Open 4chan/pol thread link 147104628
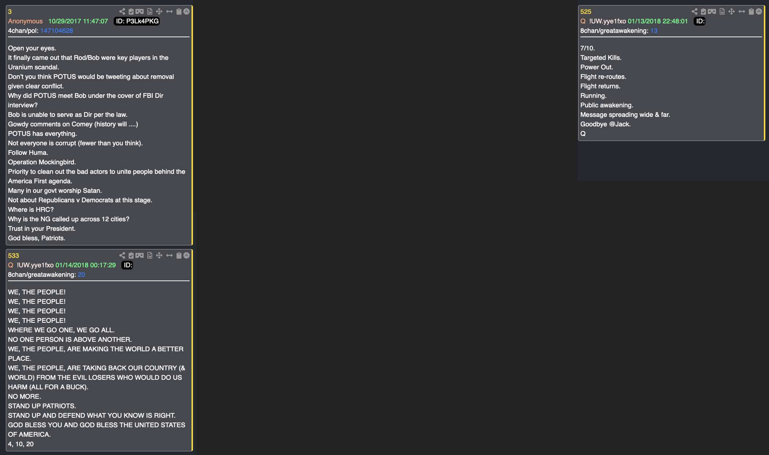Image resolution: width=769 pixels, height=455 pixels. [57, 31]
